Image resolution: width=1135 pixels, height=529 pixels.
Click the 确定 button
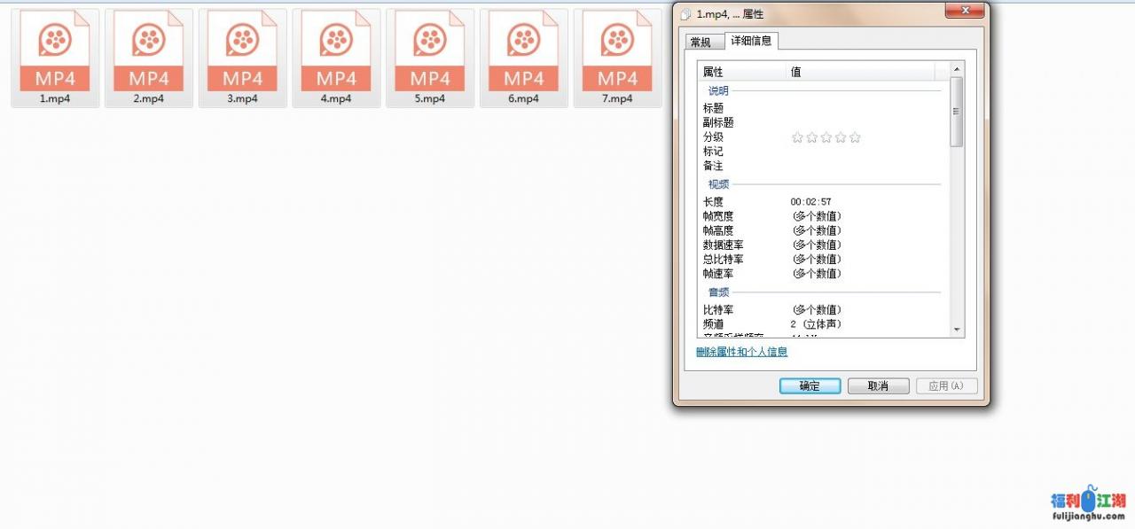click(810, 386)
